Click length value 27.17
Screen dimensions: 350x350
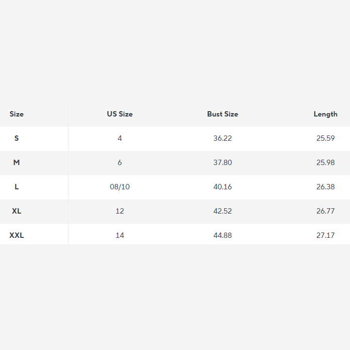coord(325,235)
